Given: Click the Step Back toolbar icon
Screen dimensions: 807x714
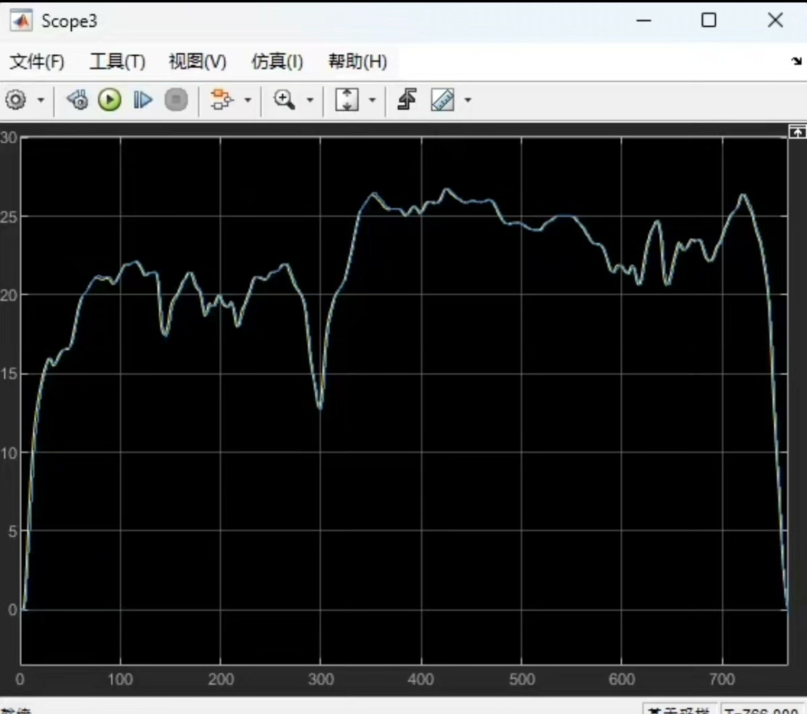Looking at the screenshot, I should pos(77,100).
